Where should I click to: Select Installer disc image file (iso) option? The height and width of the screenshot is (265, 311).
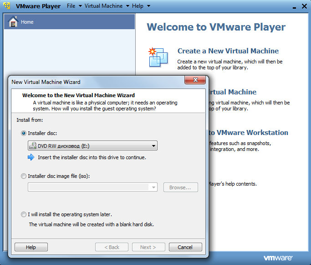click(x=24, y=176)
